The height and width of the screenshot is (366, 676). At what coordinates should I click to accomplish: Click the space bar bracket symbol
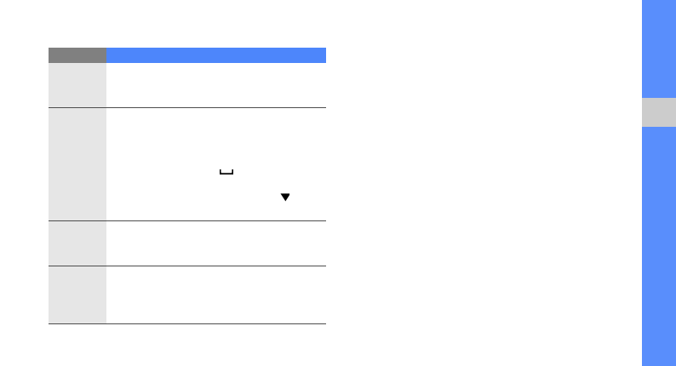click(226, 172)
